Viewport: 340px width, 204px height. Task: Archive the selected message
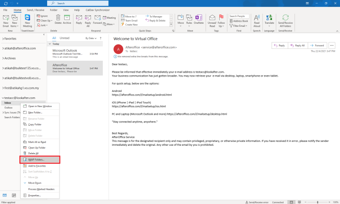67,18
